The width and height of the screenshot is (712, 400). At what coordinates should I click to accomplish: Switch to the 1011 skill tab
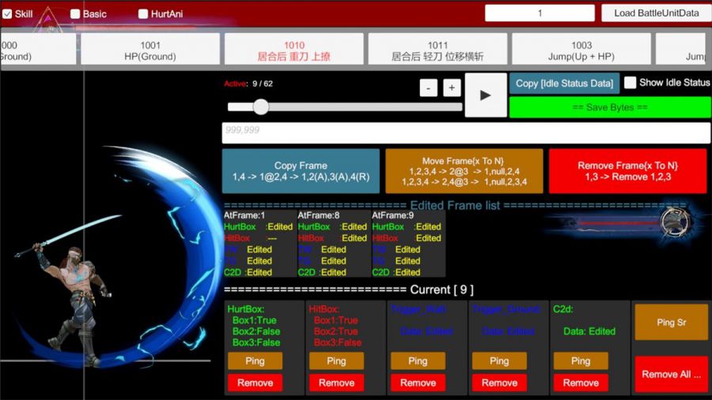(437, 49)
